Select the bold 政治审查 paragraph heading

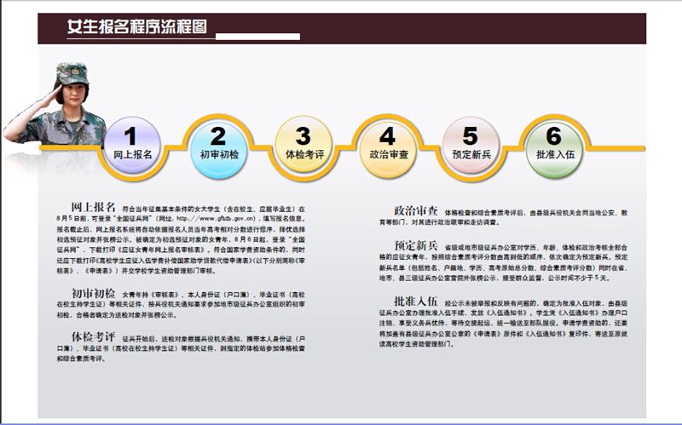coord(415,209)
